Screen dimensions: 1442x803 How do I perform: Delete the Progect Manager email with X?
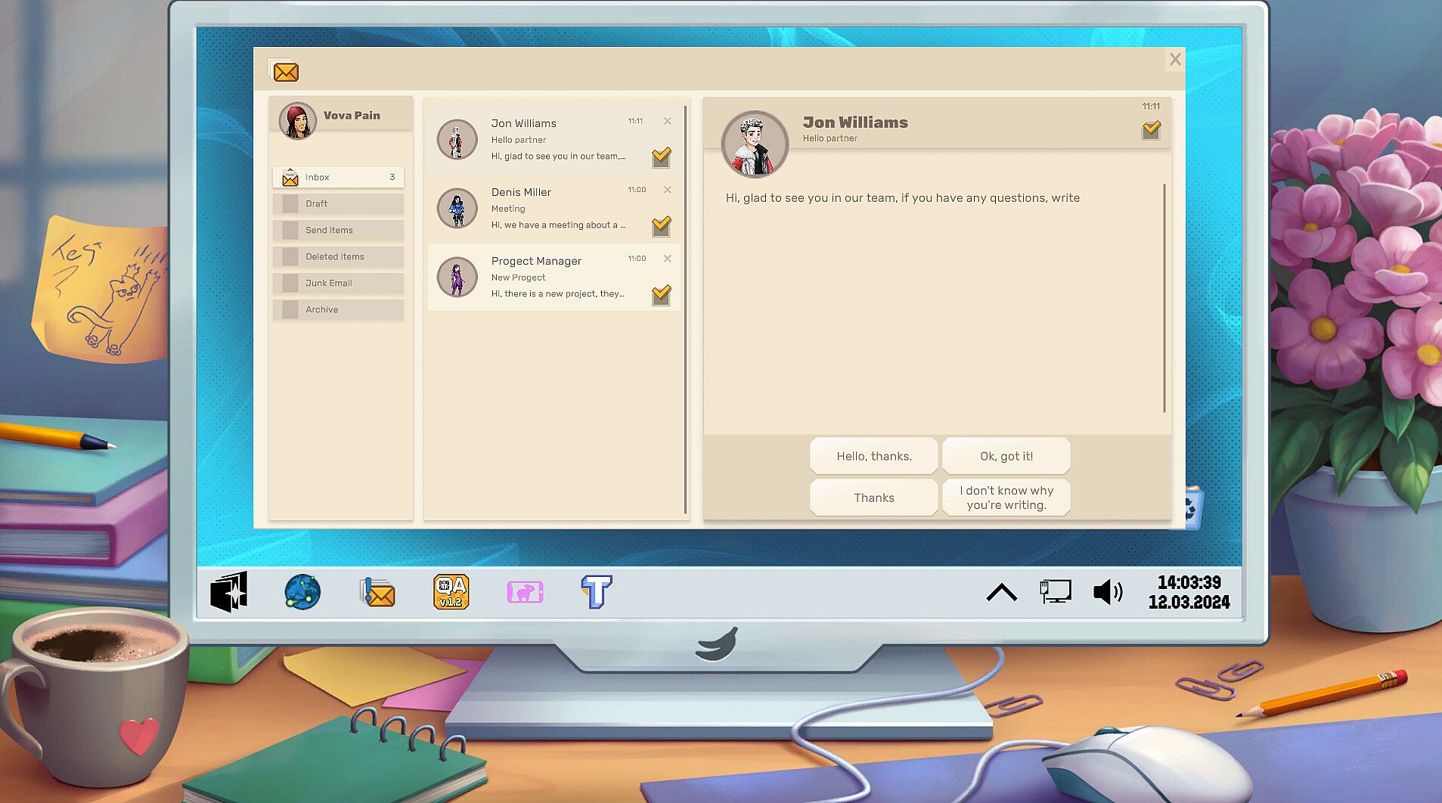click(668, 259)
